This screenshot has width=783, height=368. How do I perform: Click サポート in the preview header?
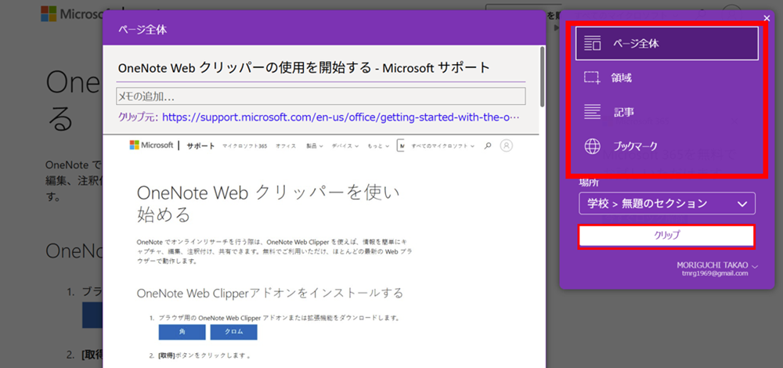pos(200,146)
